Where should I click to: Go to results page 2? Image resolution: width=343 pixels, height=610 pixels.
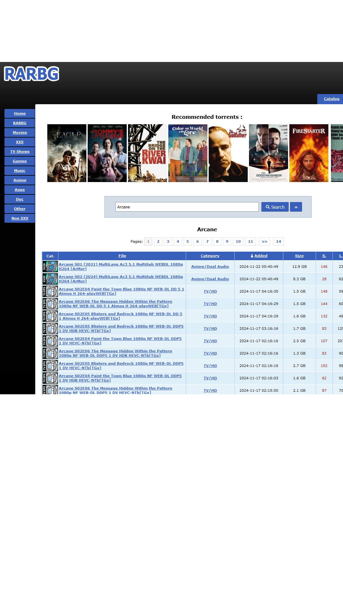tap(158, 241)
